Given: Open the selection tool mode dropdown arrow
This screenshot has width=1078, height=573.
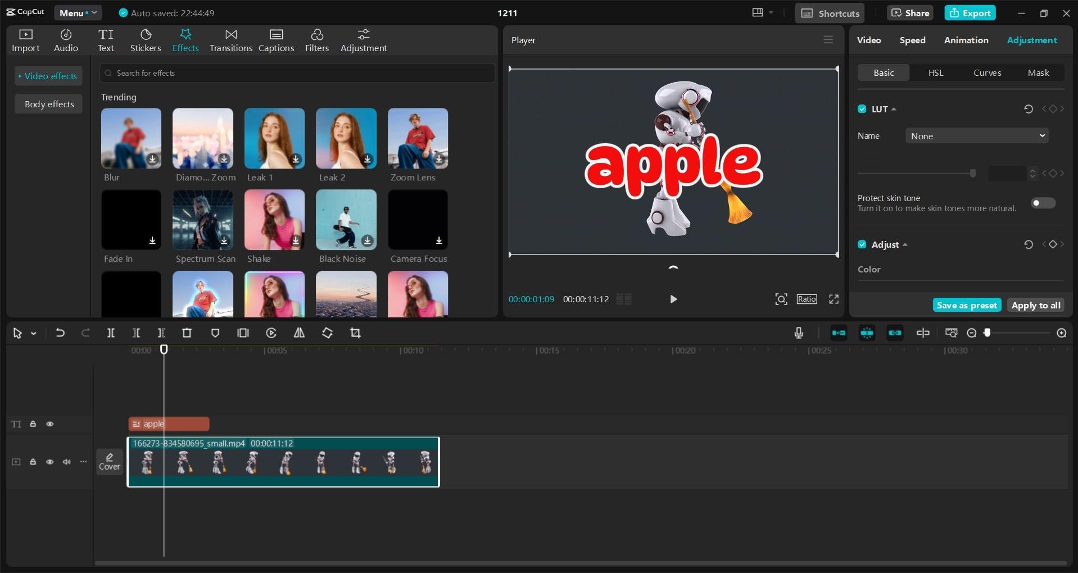Looking at the screenshot, I should (34, 334).
